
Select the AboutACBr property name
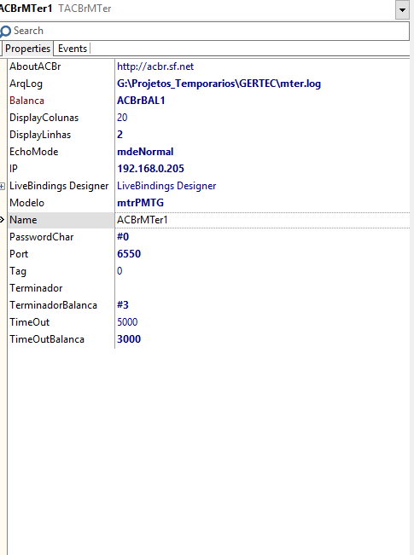[35, 66]
